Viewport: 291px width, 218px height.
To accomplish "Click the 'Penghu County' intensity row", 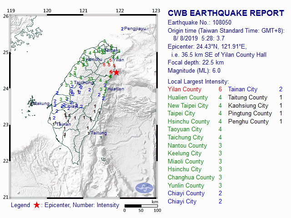I will [x=255, y=121].
